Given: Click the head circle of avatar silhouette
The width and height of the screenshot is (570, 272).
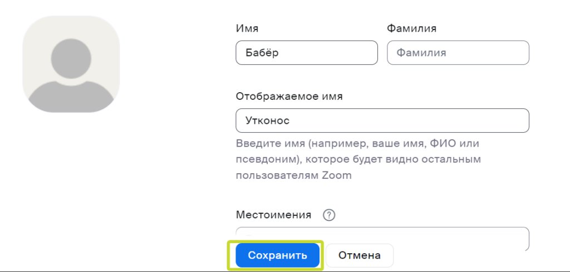Looking at the screenshot, I should click(71, 59).
